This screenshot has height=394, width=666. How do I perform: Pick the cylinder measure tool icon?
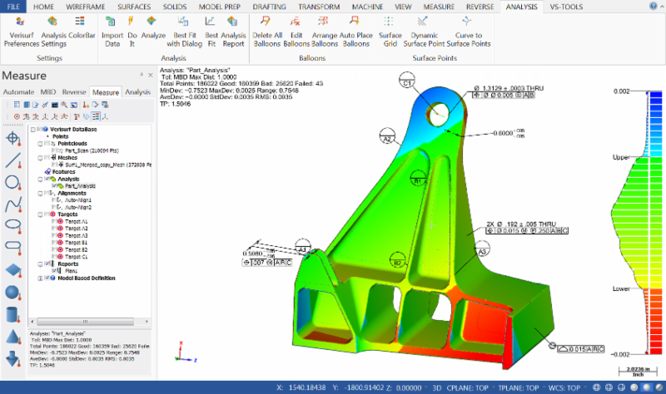point(13,315)
